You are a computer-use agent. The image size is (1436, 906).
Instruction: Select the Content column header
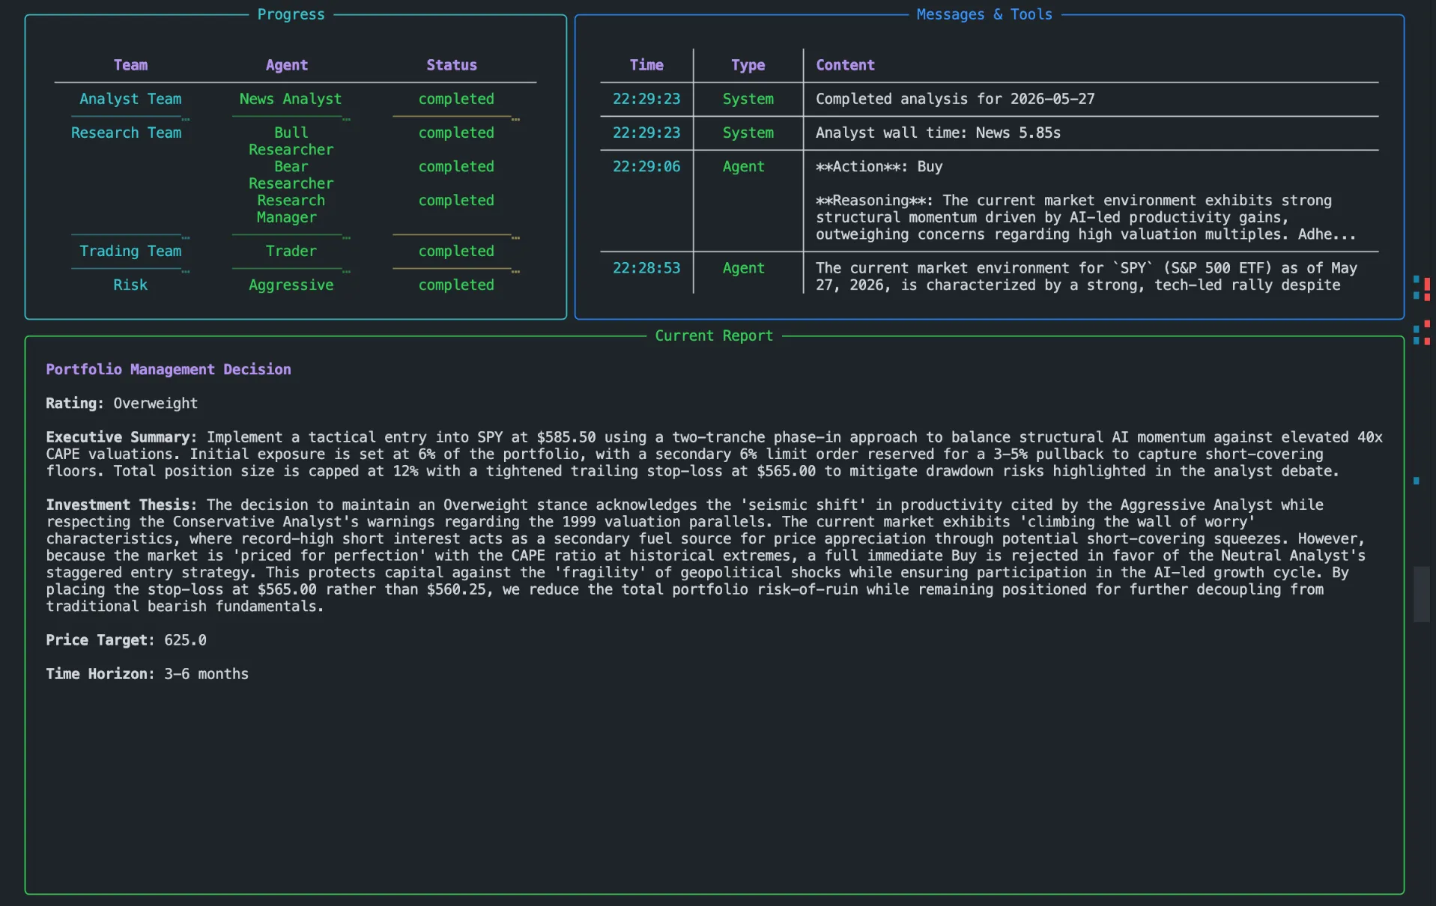845,65
